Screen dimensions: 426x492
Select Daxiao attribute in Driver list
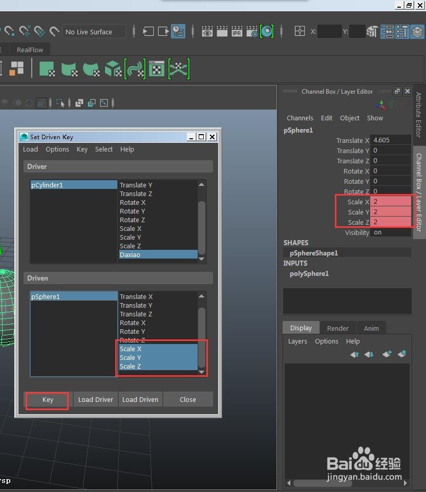(158, 254)
